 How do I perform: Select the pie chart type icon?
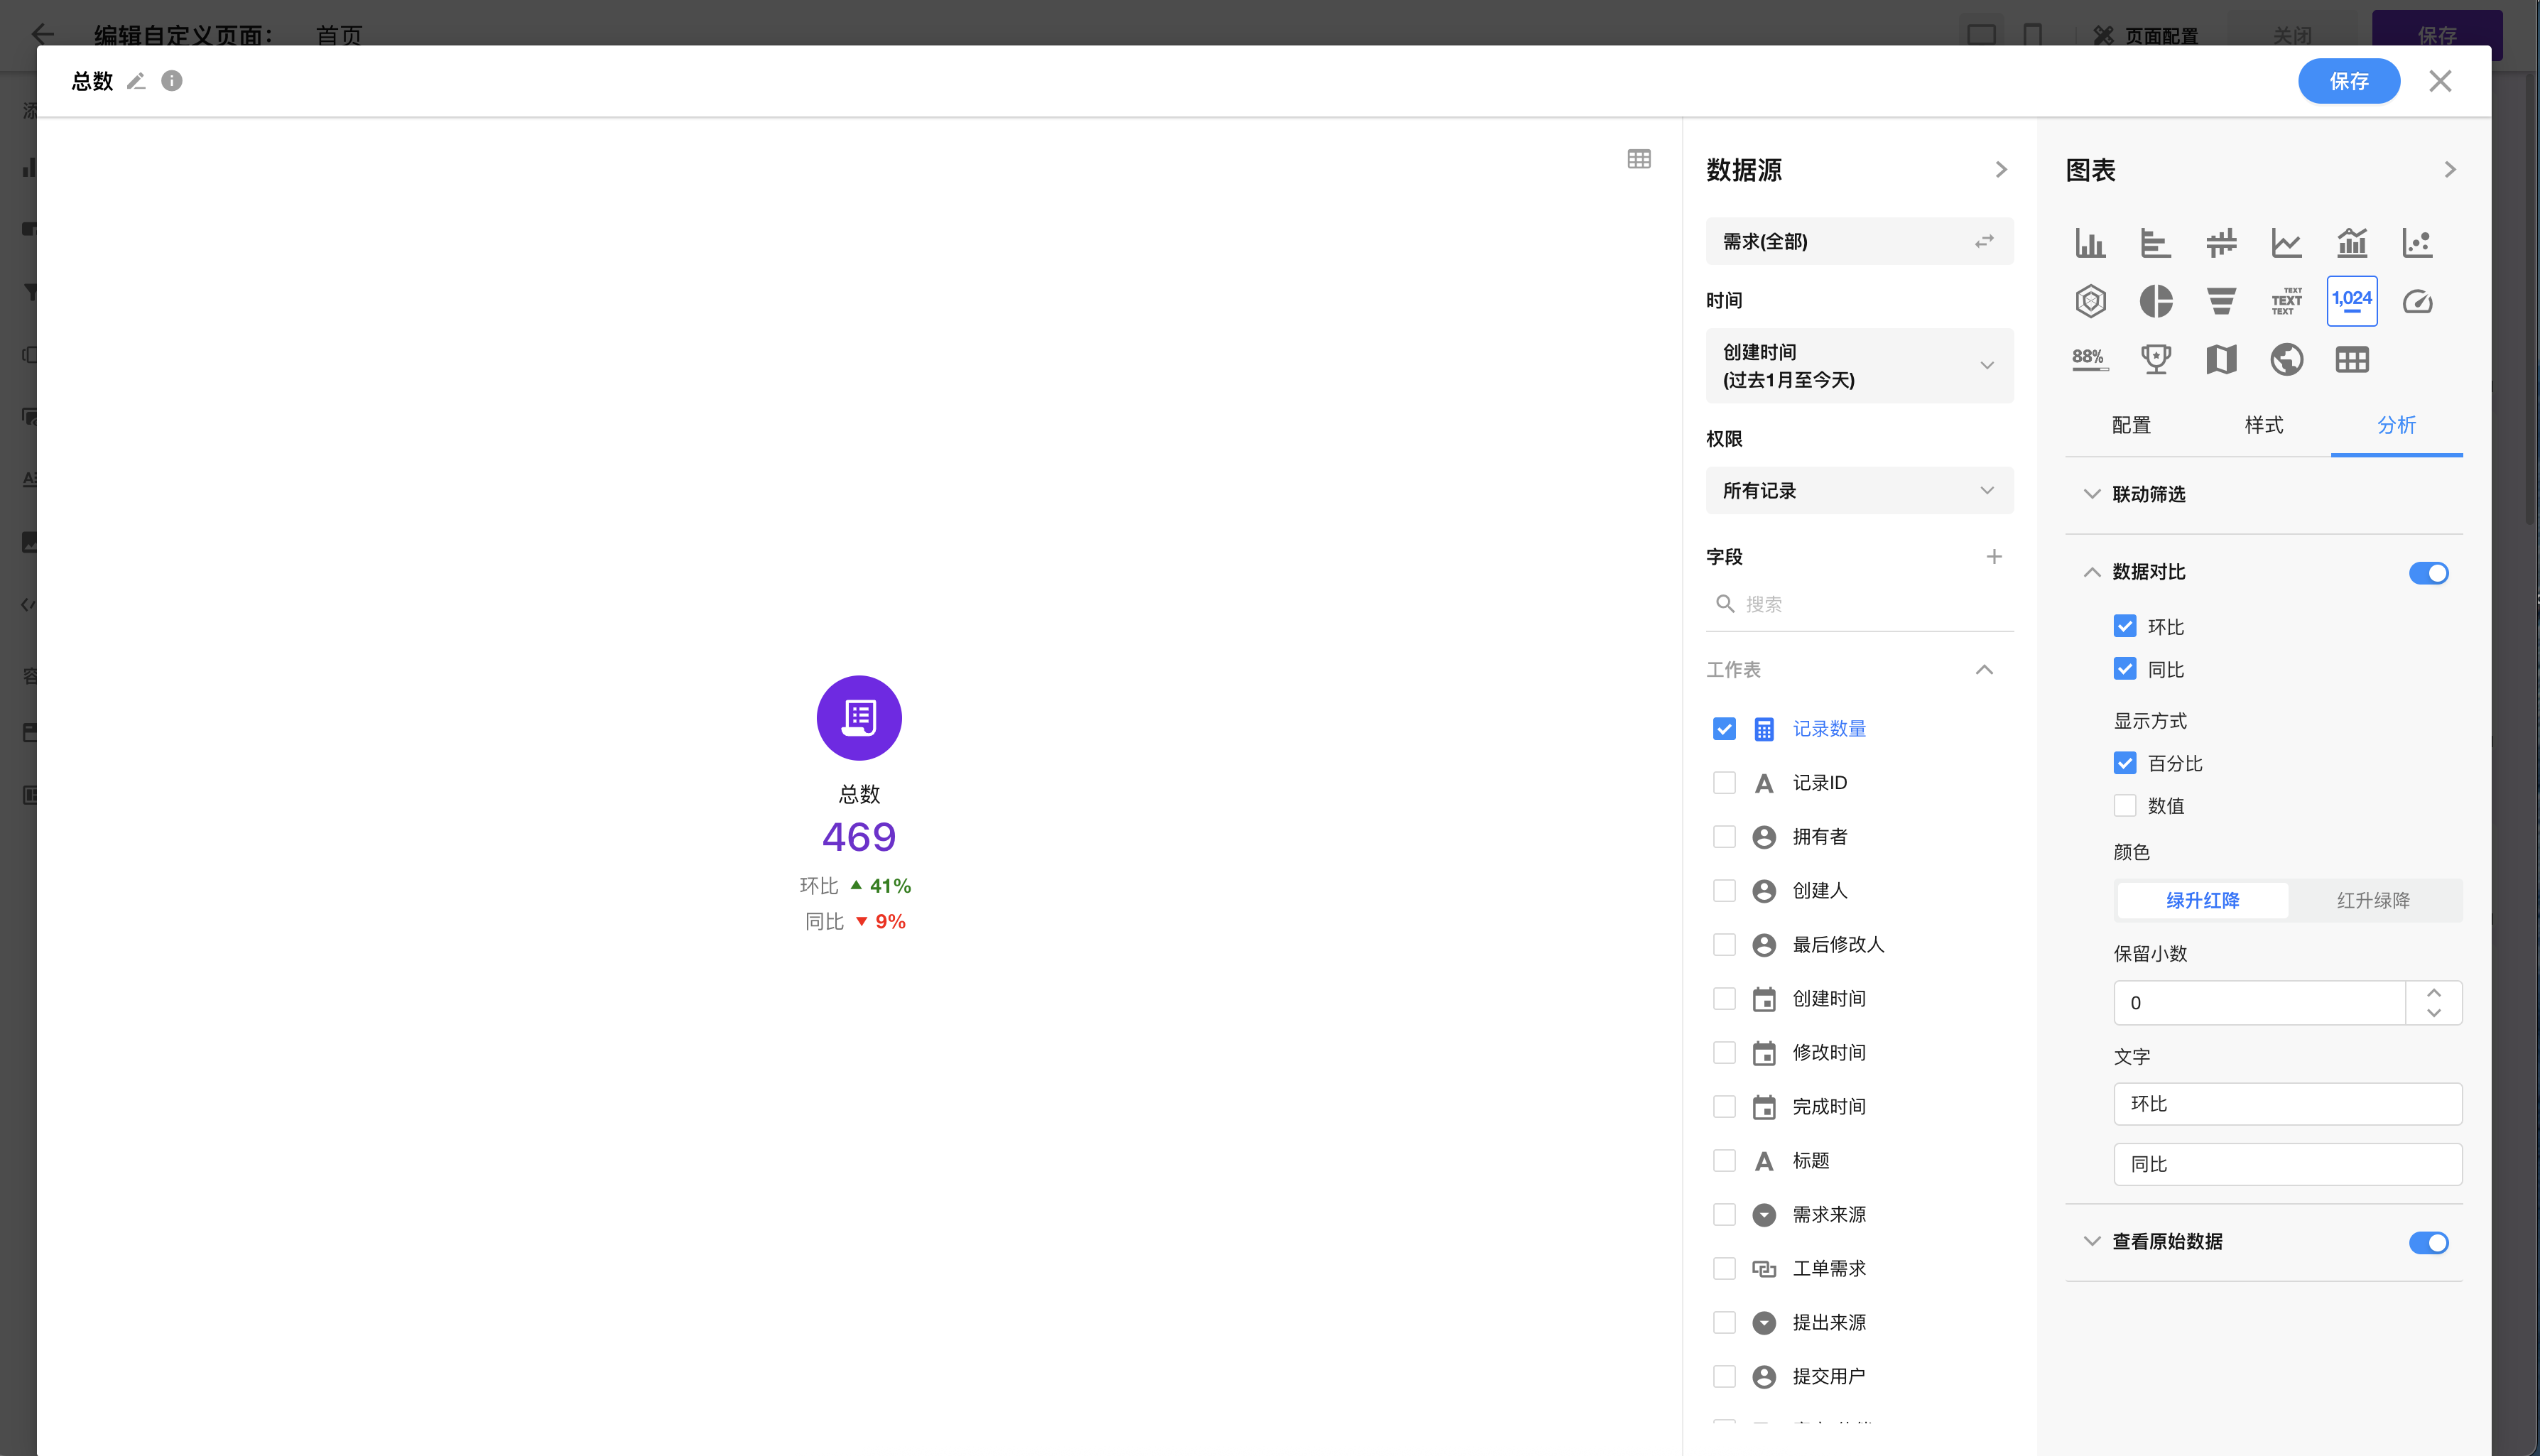coord(2155,301)
